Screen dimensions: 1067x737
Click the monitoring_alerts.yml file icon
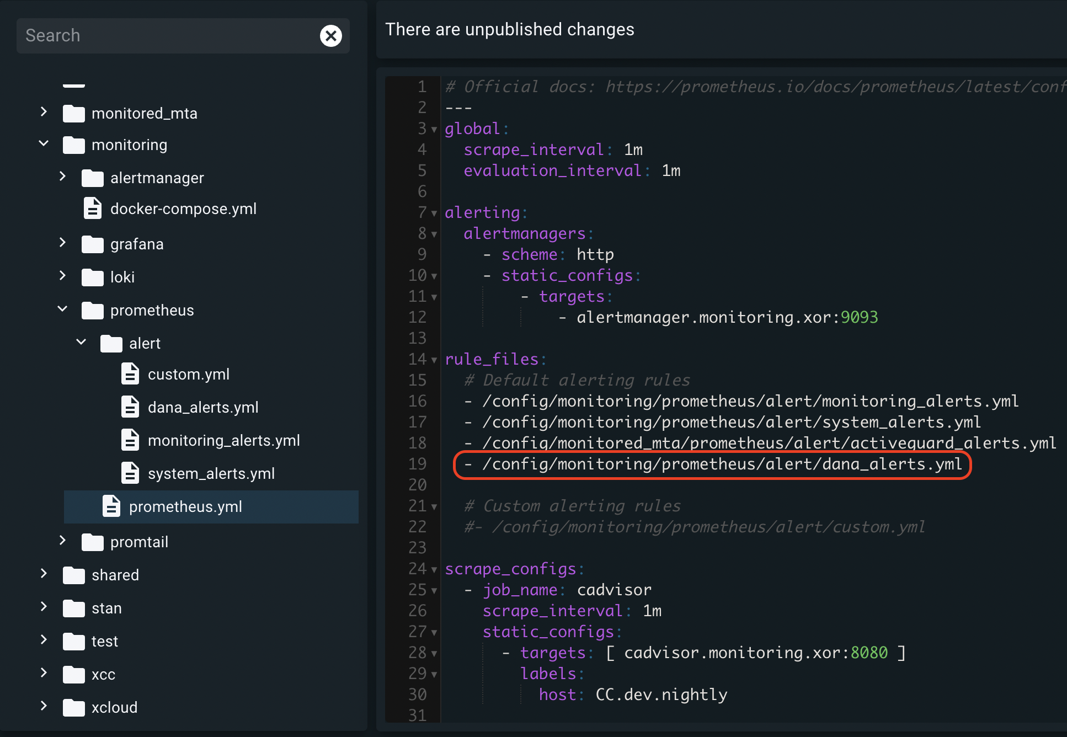tap(130, 440)
